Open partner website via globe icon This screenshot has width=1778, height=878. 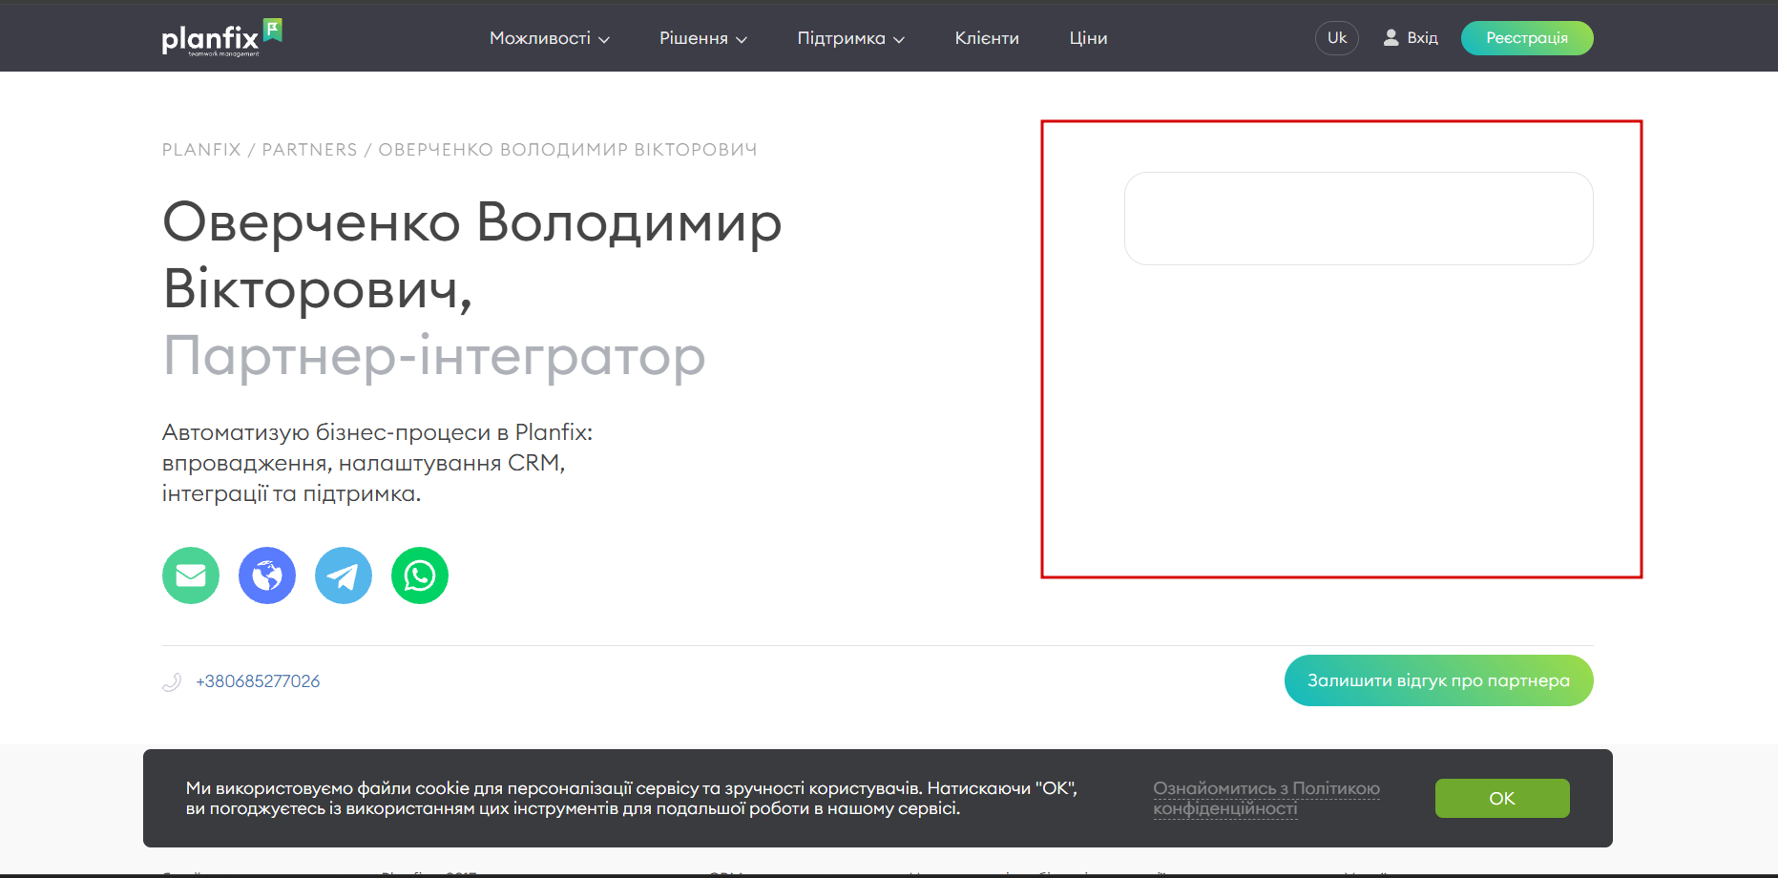pos(267,575)
